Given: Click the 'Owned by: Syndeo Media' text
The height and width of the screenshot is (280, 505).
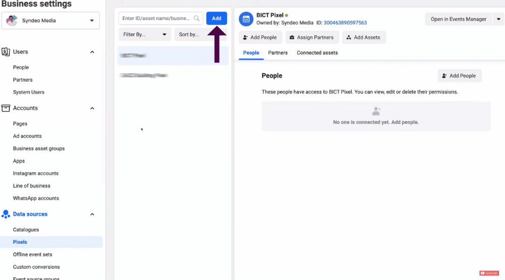Looking at the screenshot, I should [285, 23].
